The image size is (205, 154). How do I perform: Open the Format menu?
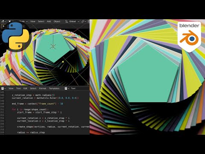tap(43, 89)
